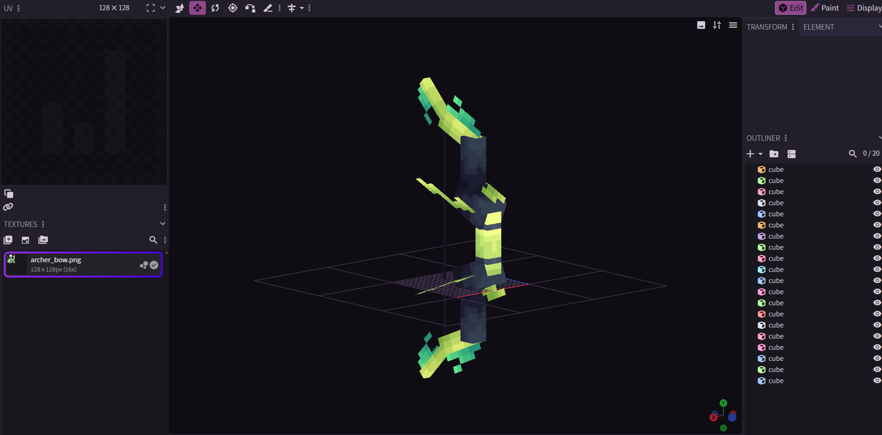Click the textures list scroll-up arrow
882x435 pixels.
click(x=166, y=253)
